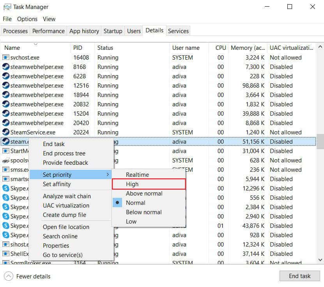
Task: Click the steamwebhelper.exe icon for PID 18944
Action: (6, 95)
